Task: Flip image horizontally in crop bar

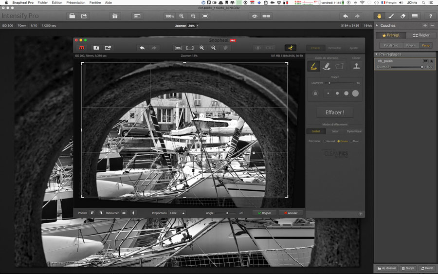Action: (124, 213)
